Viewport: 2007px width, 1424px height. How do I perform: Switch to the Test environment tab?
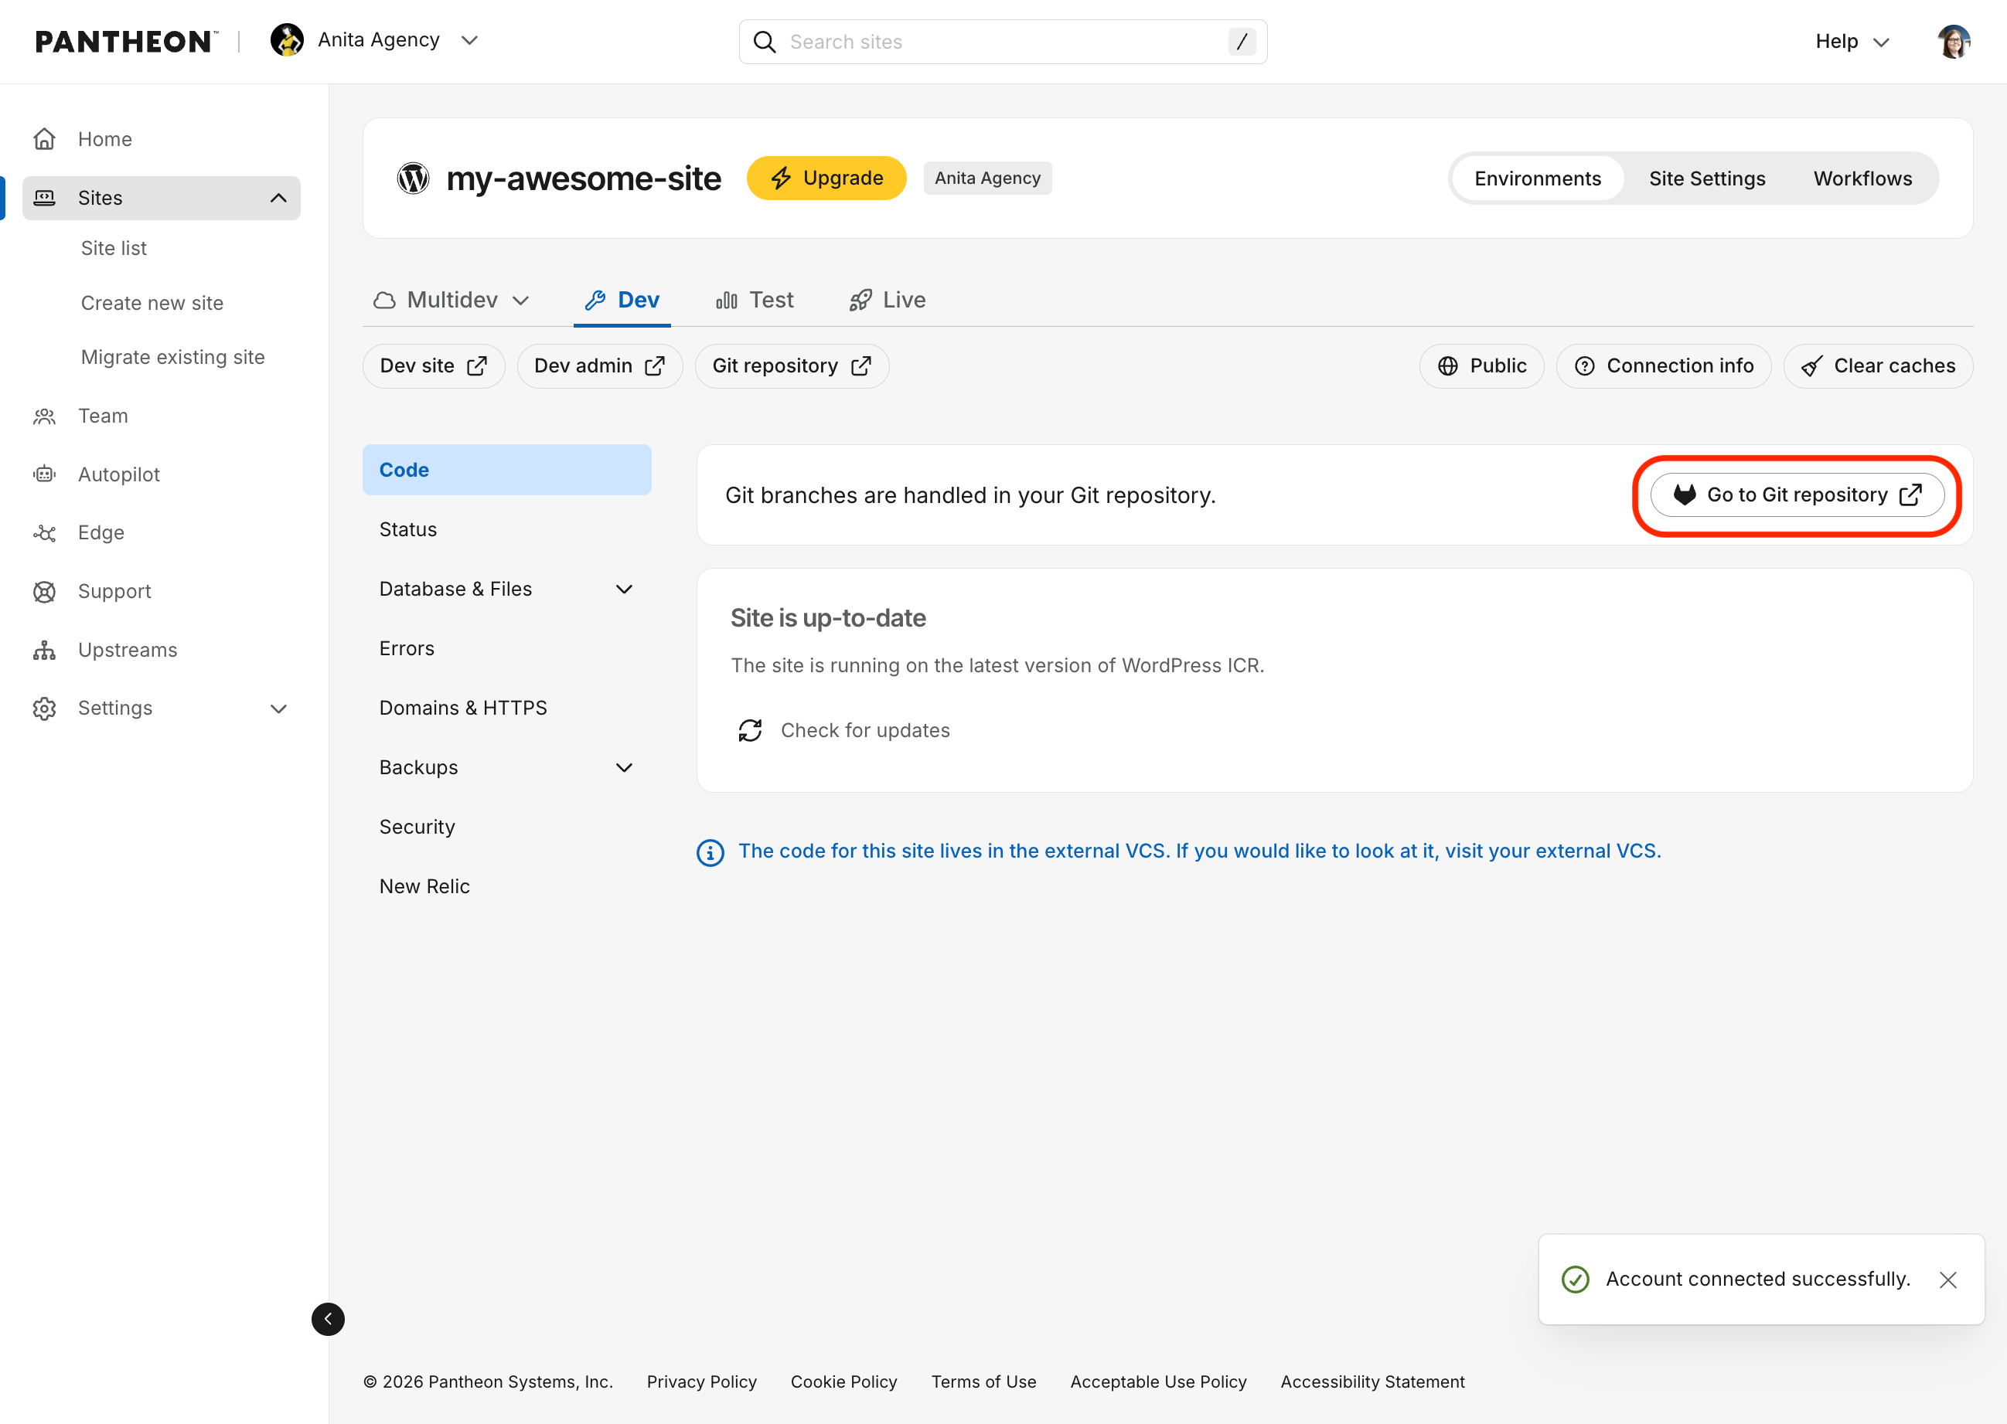pos(755,300)
